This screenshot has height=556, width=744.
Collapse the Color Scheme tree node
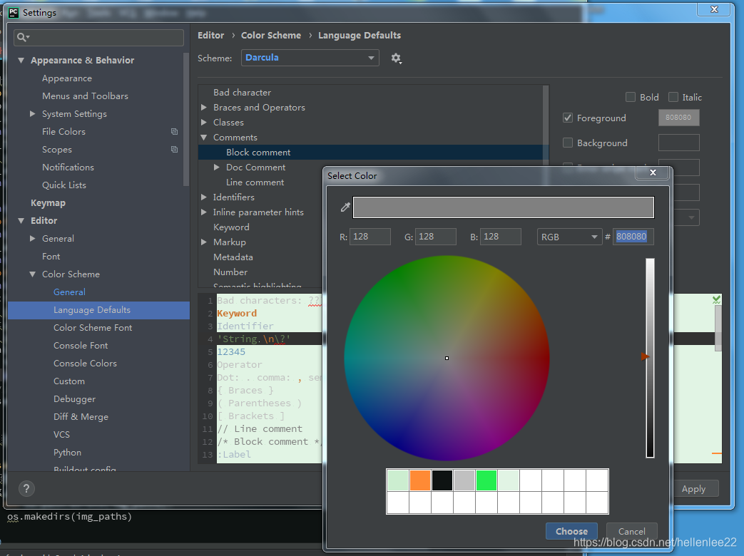[32, 274]
